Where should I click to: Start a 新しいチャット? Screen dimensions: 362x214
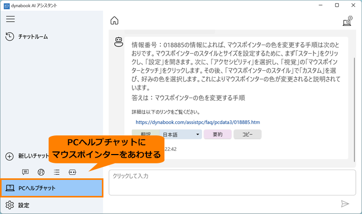pyautogui.click(x=27, y=156)
